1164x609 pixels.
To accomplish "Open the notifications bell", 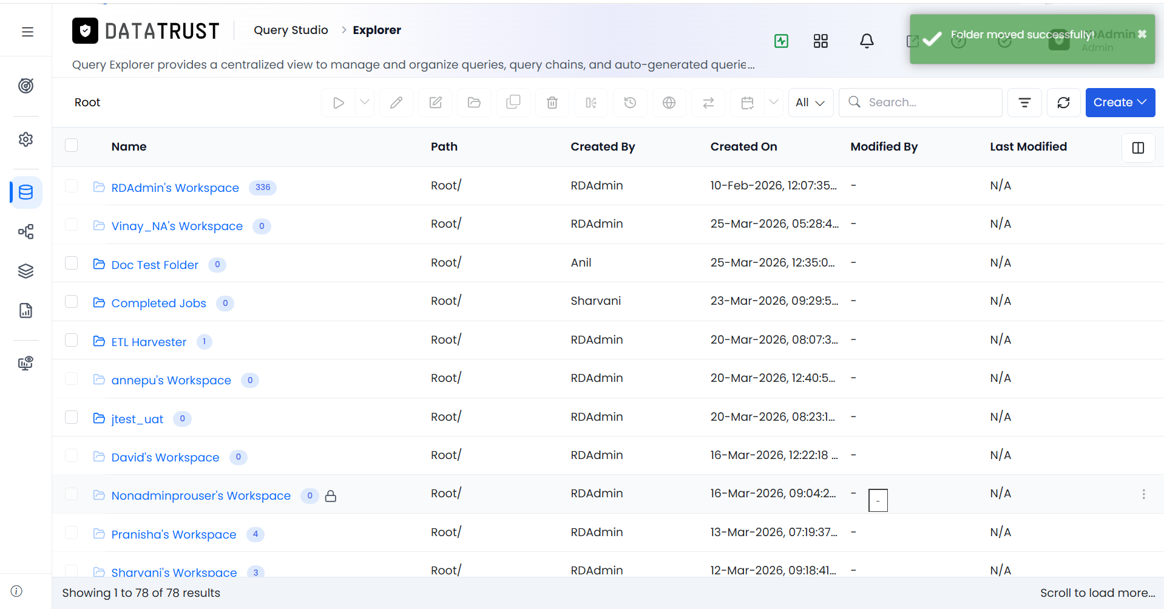I will point(867,41).
